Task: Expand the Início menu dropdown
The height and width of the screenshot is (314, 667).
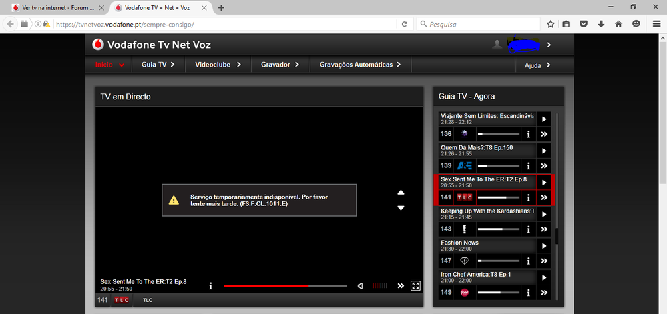Action: [110, 65]
